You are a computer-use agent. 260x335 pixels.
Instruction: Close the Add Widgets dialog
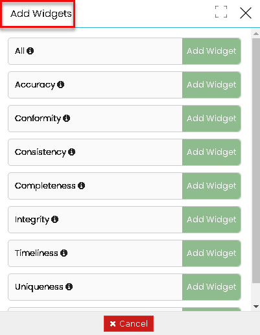[x=246, y=13]
